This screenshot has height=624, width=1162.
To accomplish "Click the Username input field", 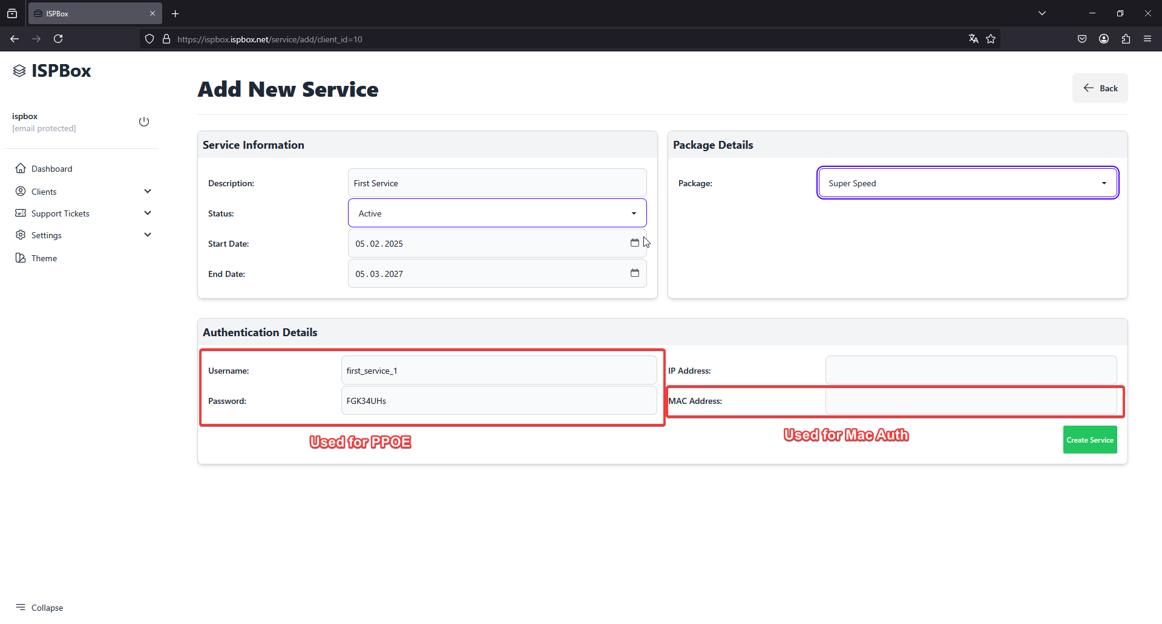I will click(499, 371).
